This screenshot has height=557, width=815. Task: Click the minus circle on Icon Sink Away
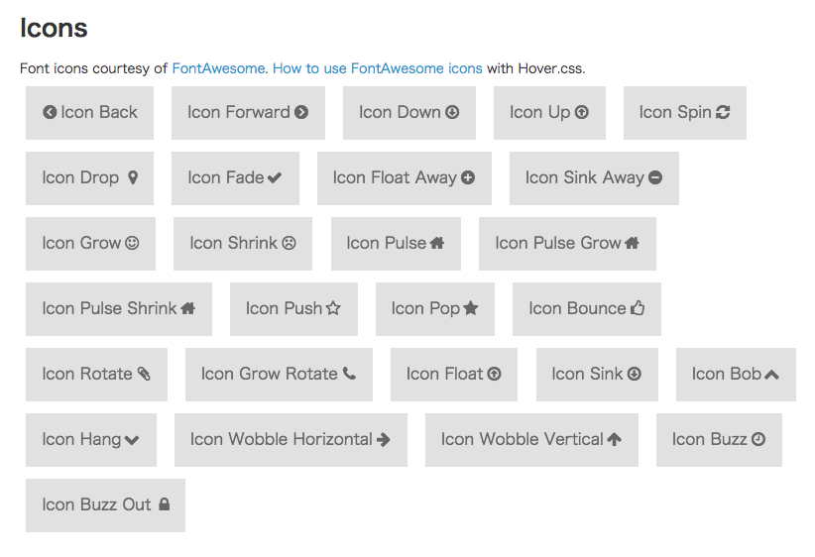(655, 177)
